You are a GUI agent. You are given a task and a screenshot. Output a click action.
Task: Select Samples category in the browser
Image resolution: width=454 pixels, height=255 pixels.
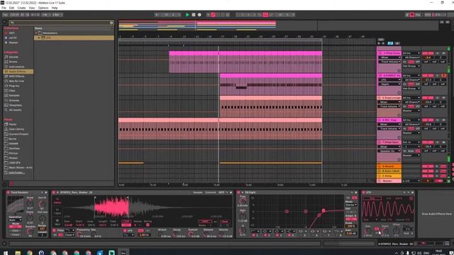pyautogui.click(x=14, y=96)
